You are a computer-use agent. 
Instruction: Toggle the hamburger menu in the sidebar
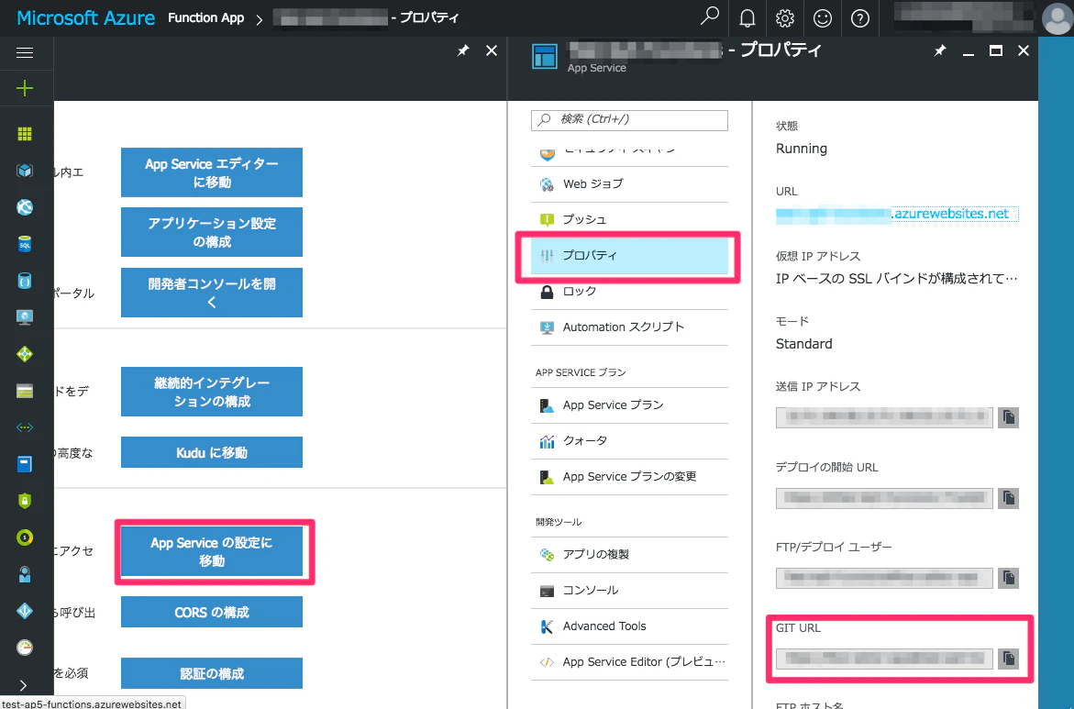click(x=25, y=53)
